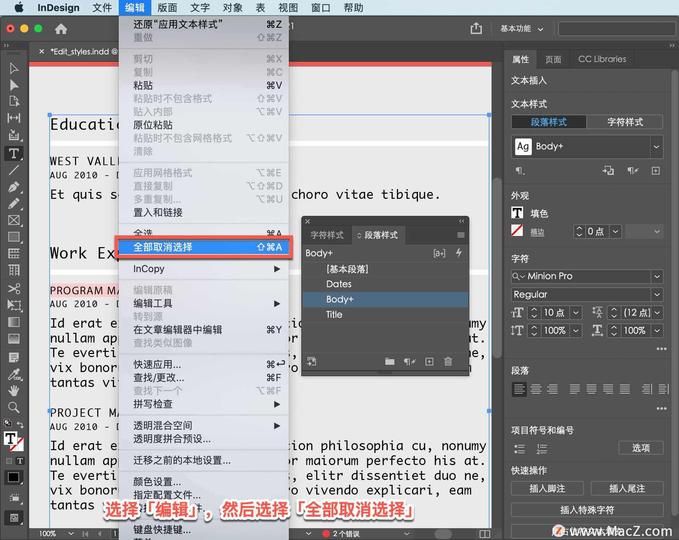This screenshot has height=540, width=679.
Task: Click the share/export icon
Action: 476,28
